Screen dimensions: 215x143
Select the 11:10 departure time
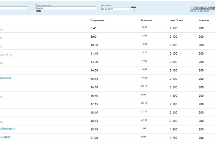pyautogui.click(x=94, y=54)
